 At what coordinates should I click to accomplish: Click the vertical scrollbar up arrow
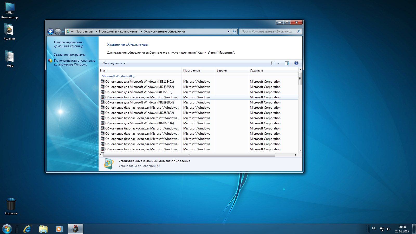[300, 70]
